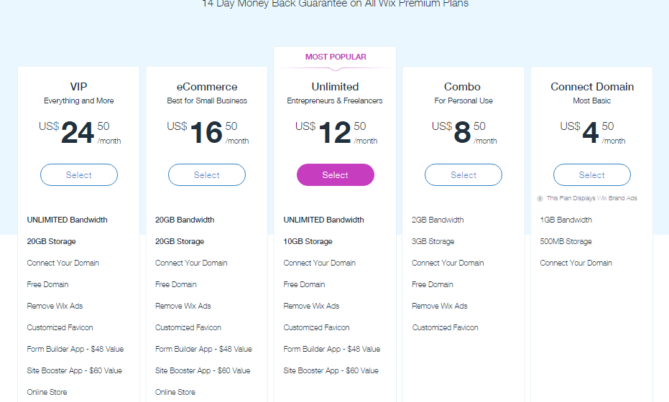
Task: Click Site Booster App feature under eCommerce
Action: click(x=203, y=370)
